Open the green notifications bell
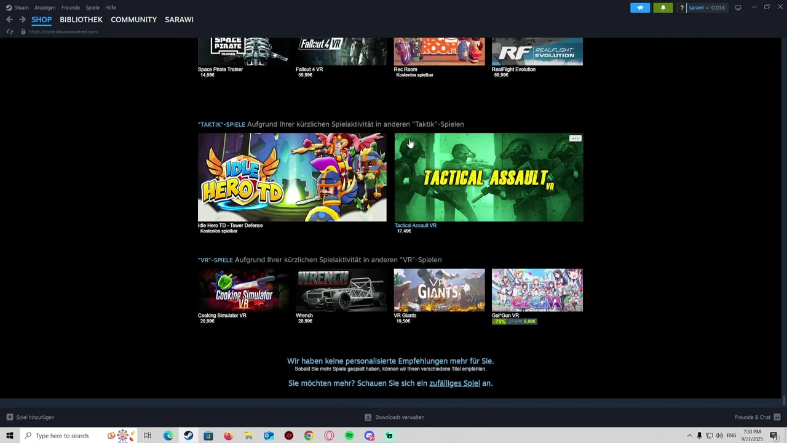 tap(663, 8)
